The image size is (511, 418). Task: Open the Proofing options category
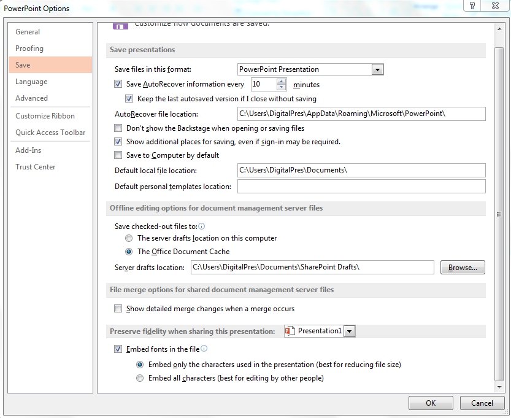click(x=29, y=48)
